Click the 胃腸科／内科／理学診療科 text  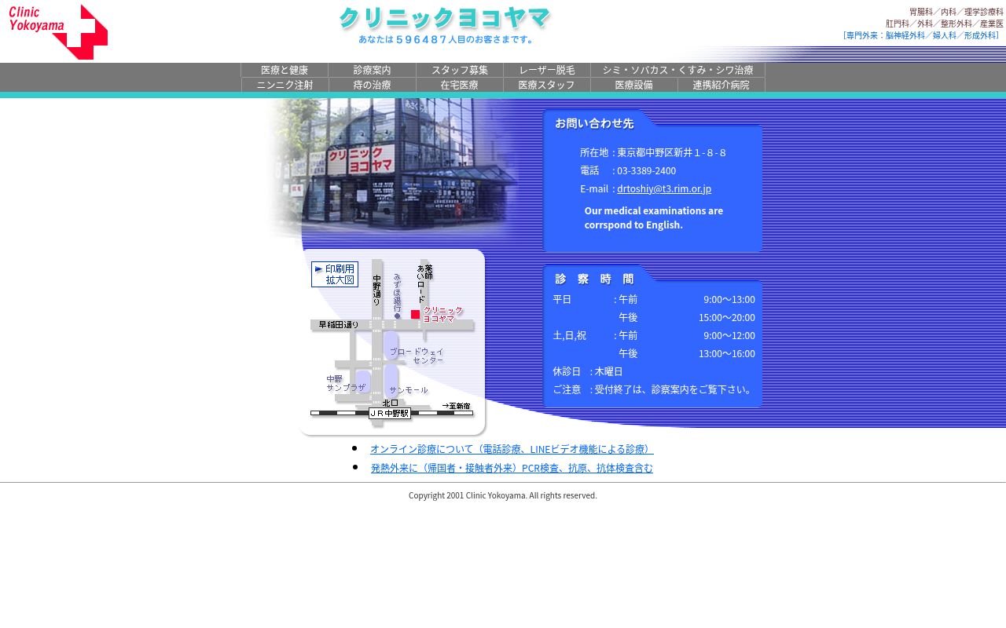956,12
